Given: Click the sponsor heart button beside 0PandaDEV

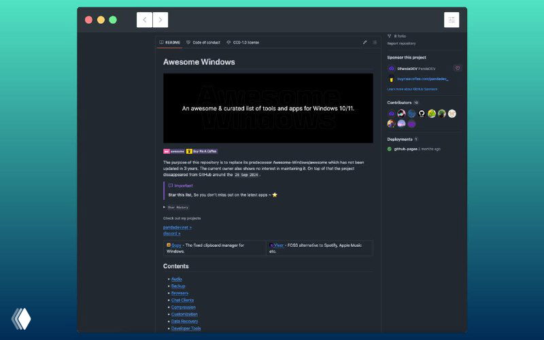Looking at the screenshot, I should 457,69.
